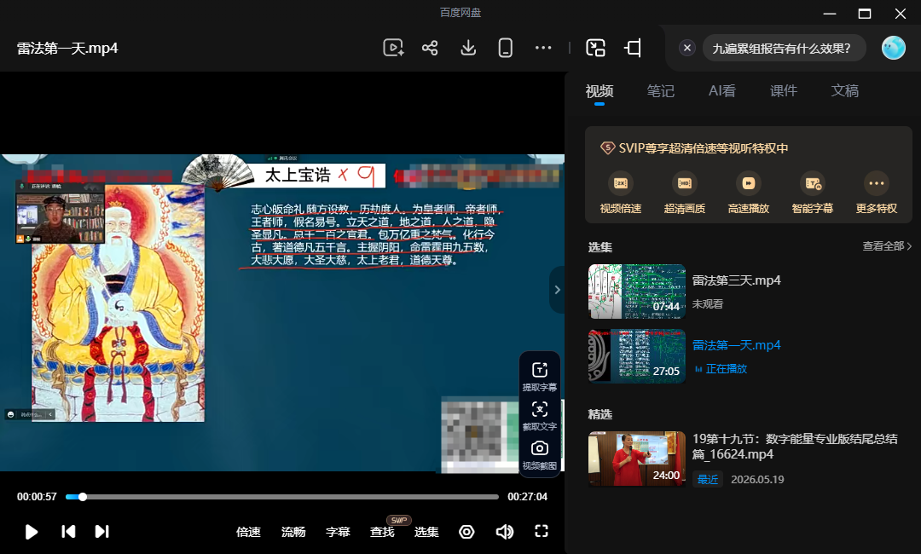Open the 字幕 subtitle options

point(338,532)
